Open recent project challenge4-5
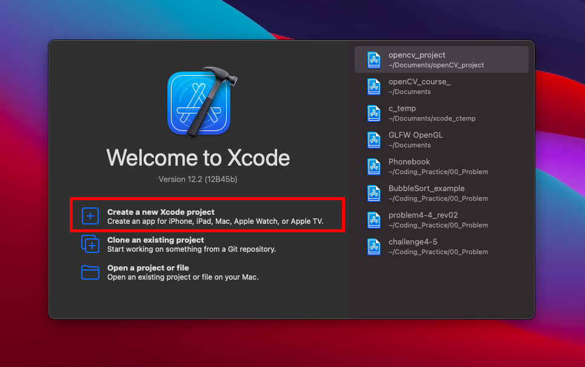Screen dimensions: 585x367 (441, 246)
